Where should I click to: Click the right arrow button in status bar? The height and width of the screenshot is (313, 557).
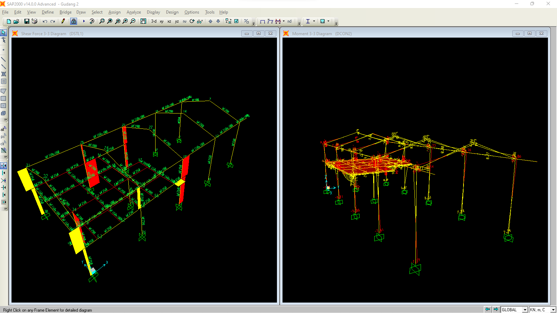[x=496, y=310]
